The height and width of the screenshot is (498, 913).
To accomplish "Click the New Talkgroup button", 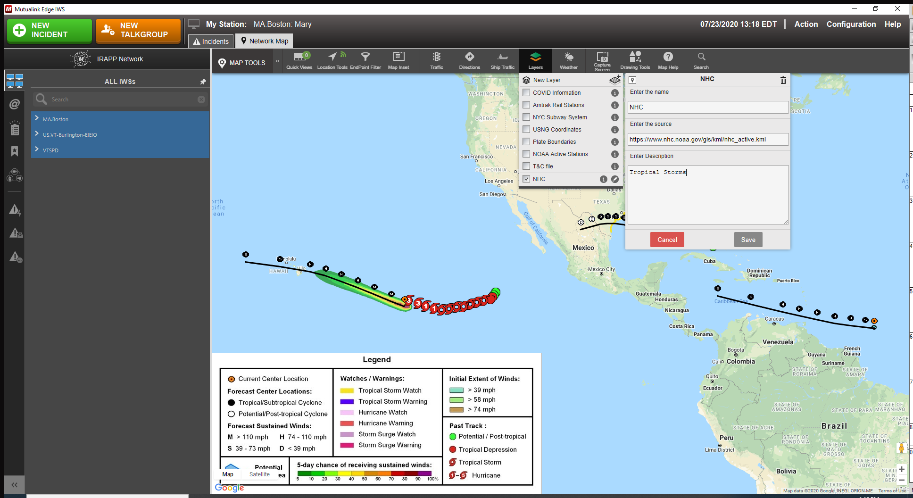I will click(138, 30).
